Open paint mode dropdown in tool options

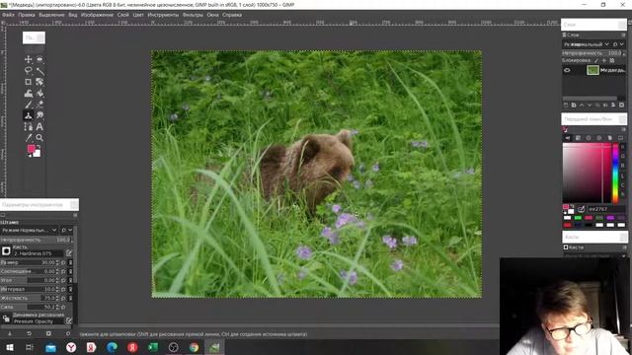click(30, 230)
